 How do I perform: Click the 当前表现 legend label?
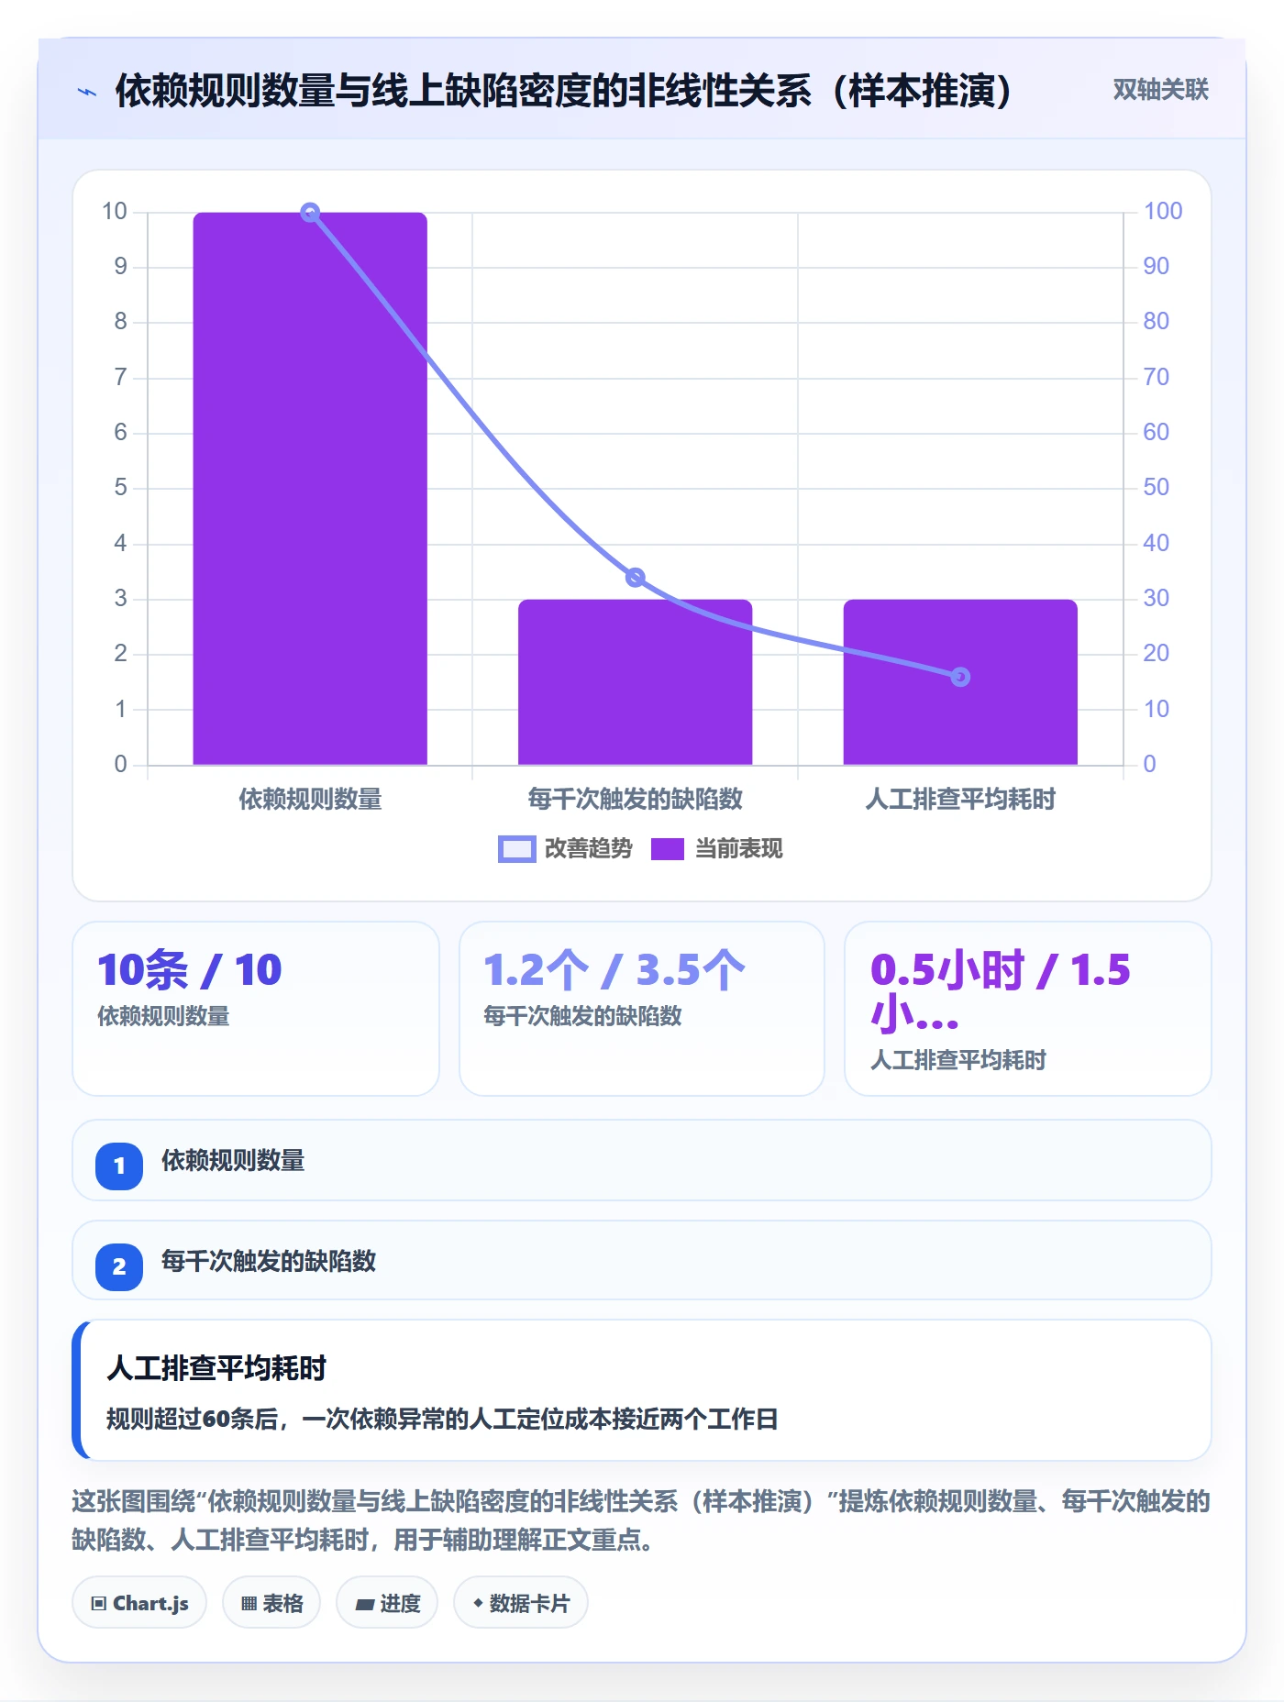tap(738, 849)
